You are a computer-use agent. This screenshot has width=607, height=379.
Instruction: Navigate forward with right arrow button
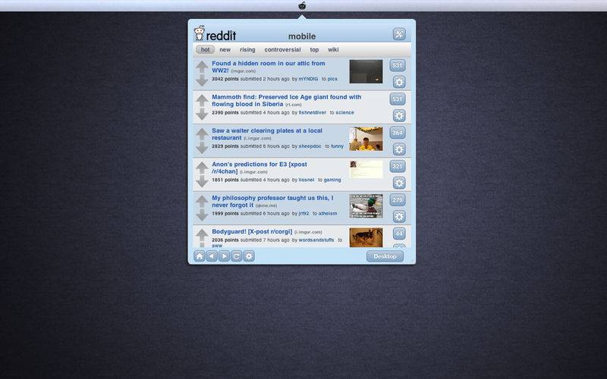click(224, 256)
